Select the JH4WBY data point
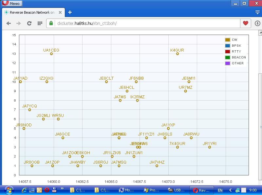262x195 pixels. 78,166
